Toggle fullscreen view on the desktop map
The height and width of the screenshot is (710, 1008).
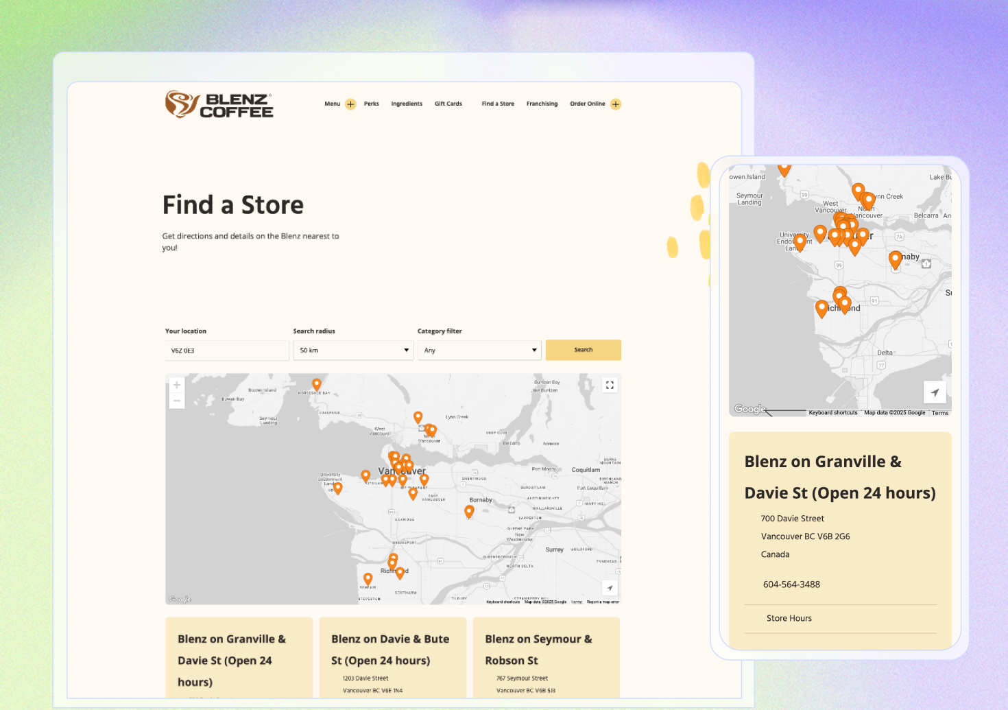pos(610,385)
